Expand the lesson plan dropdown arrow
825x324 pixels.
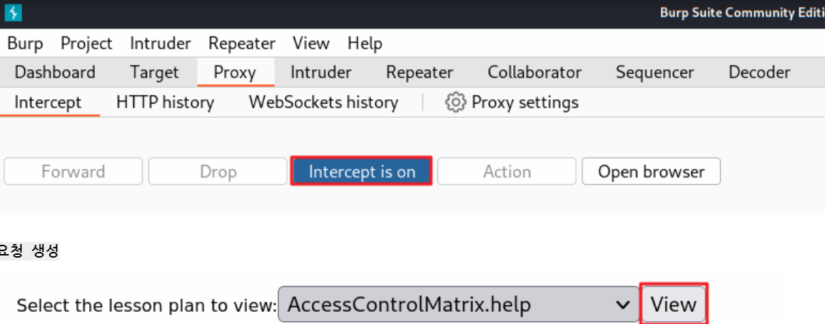coord(623,305)
